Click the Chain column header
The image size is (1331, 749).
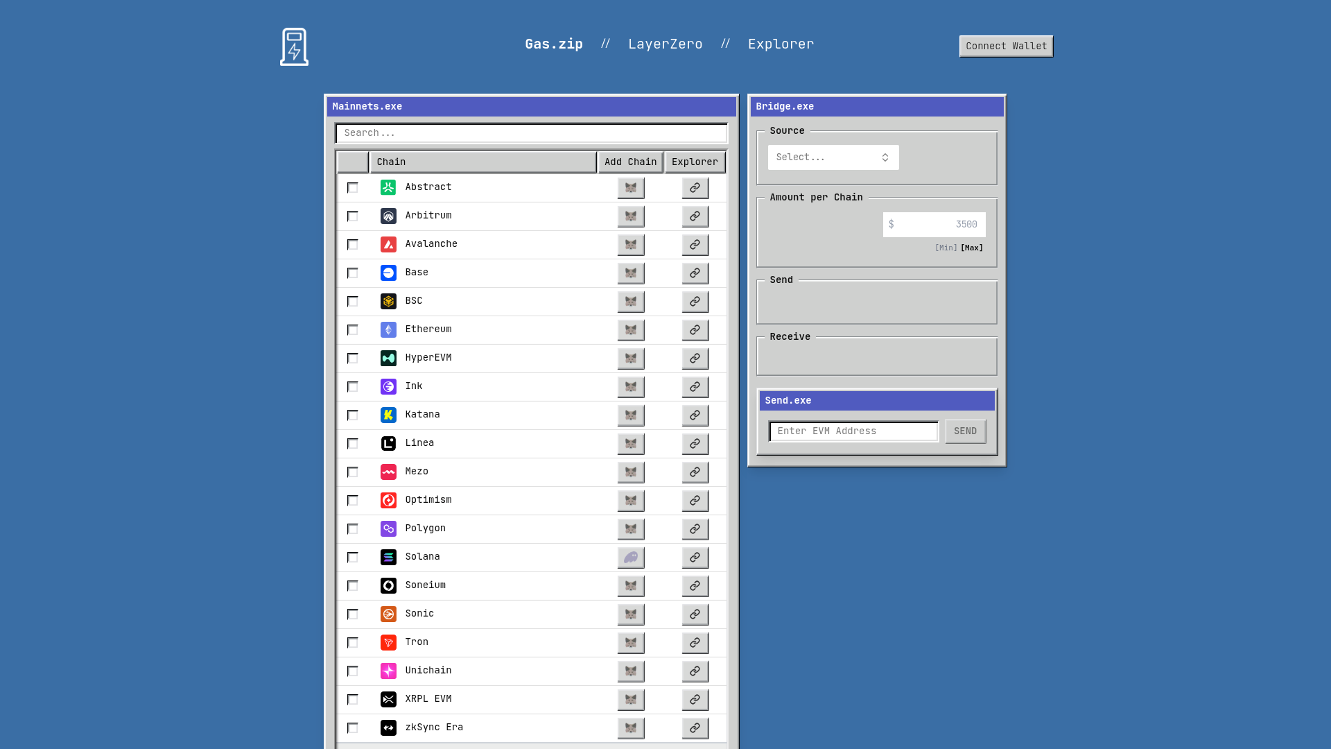pos(483,162)
